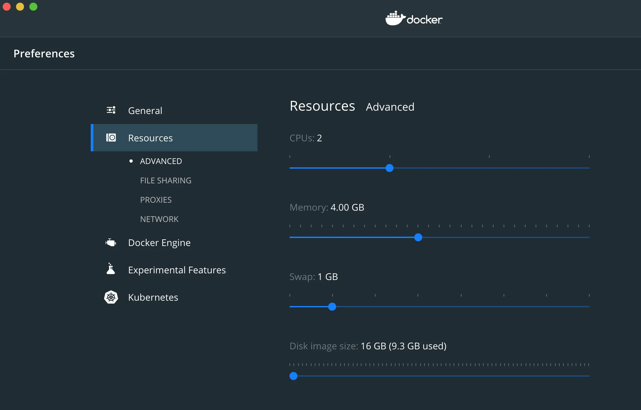The image size is (641, 410).
Task: Click the Disk image size slider handle
Action: click(x=293, y=376)
